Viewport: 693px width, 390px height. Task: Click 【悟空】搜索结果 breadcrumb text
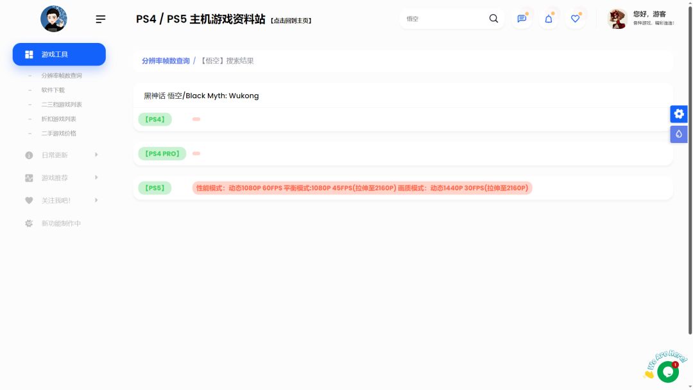tap(227, 61)
